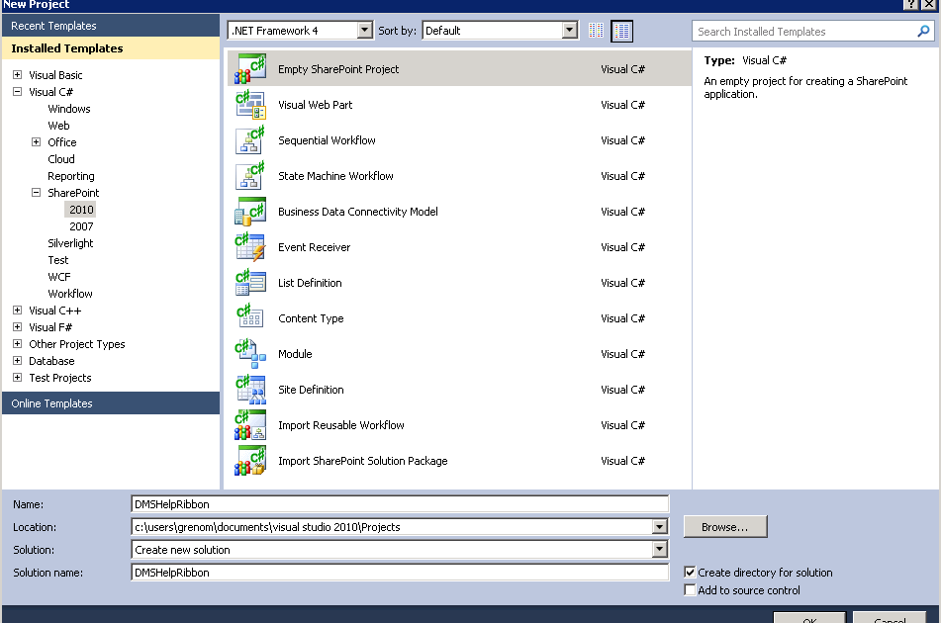This screenshot has height=623, width=941.
Task: Click the help question mark button
Action: [910, 5]
